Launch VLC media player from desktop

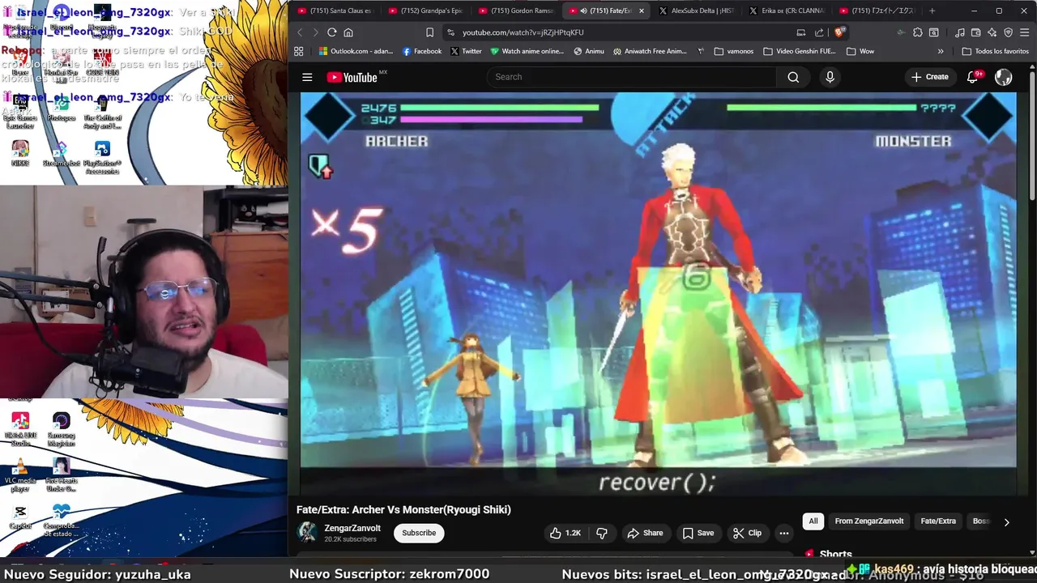tap(20, 475)
